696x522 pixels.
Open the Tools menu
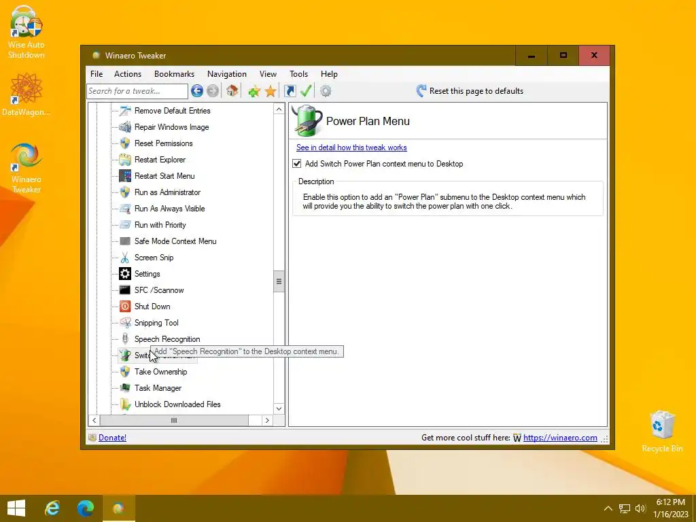pos(299,74)
